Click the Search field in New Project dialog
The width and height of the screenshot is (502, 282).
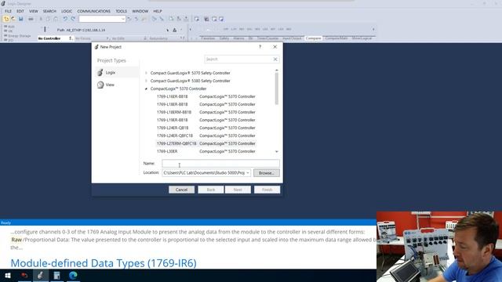pyautogui.click(x=238, y=60)
